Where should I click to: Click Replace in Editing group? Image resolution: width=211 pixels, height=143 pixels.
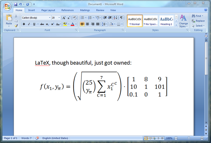pos(198,21)
